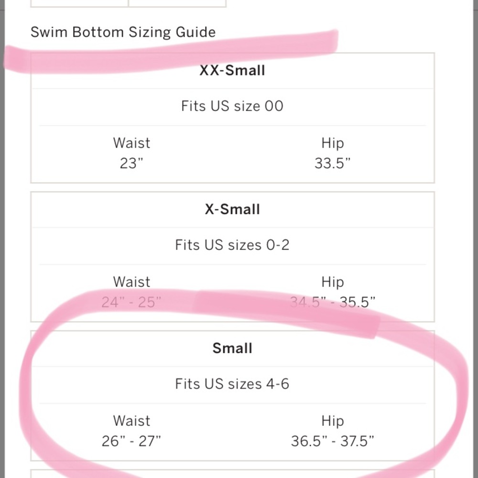The height and width of the screenshot is (478, 478).
Task: Click the Small size title
Action: point(232,348)
